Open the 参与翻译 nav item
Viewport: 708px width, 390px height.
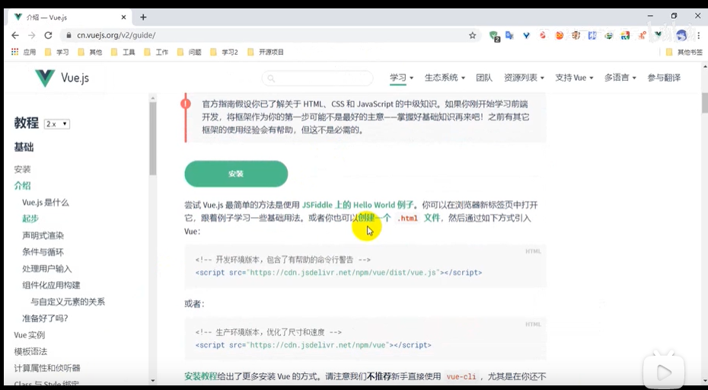click(664, 78)
